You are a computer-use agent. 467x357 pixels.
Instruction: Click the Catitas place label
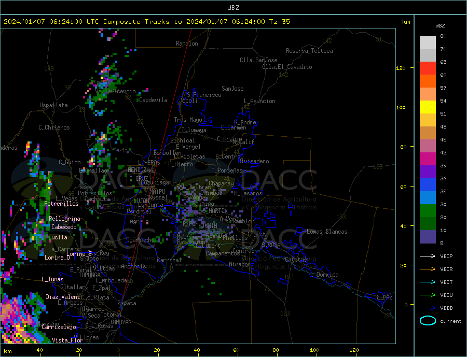296,260
